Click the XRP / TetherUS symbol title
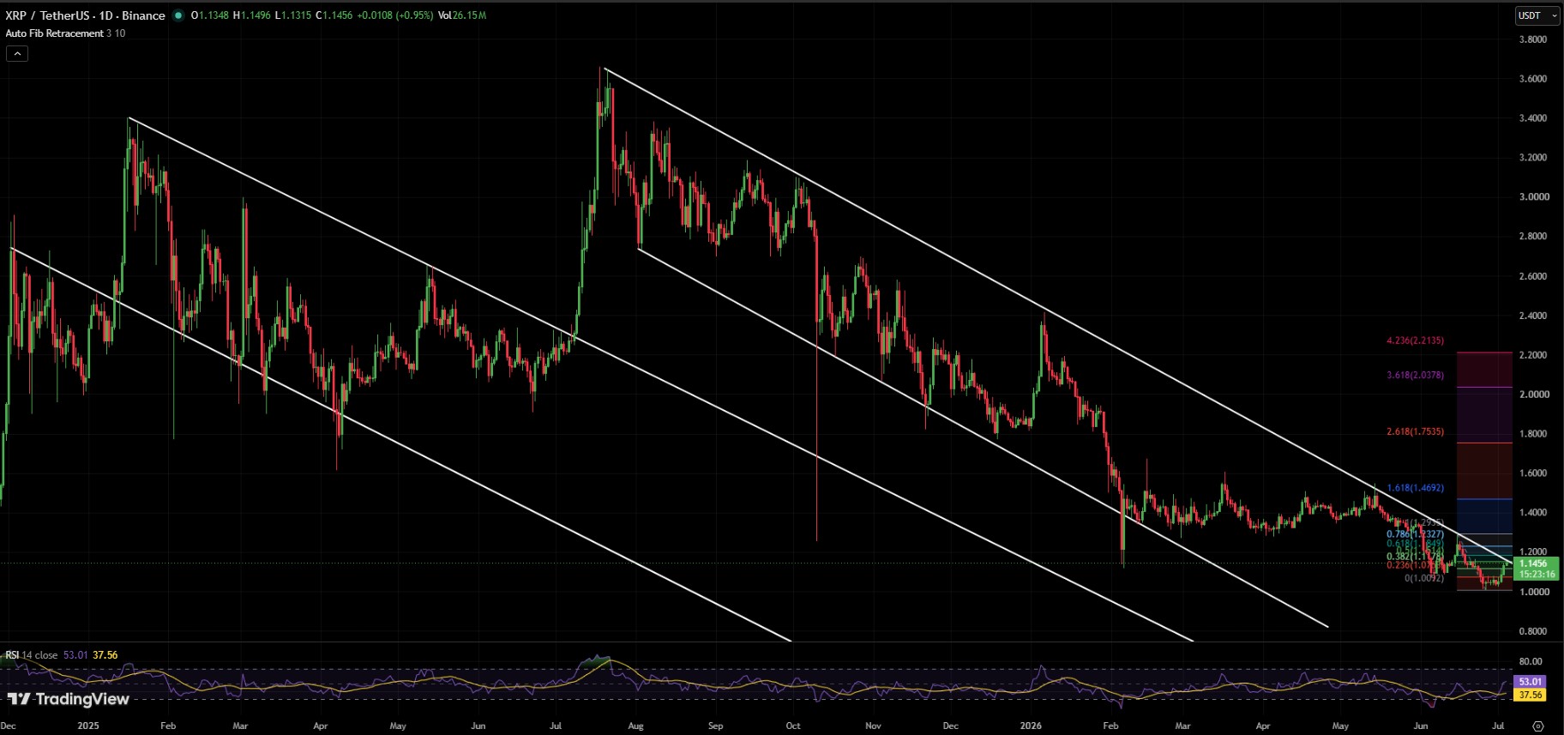Screen dimensions: 1564x735 click(x=85, y=15)
